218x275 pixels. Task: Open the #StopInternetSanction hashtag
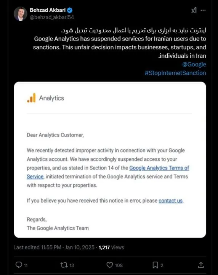pyautogui.click(x=175, y=73)
